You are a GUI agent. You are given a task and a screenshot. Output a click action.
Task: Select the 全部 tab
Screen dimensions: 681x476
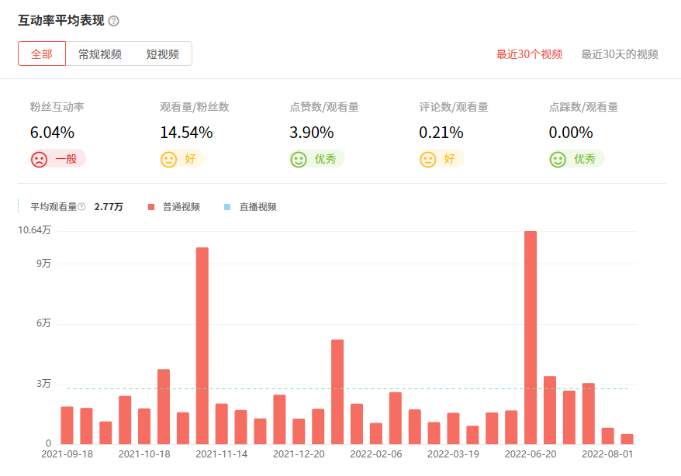[42, 54]
